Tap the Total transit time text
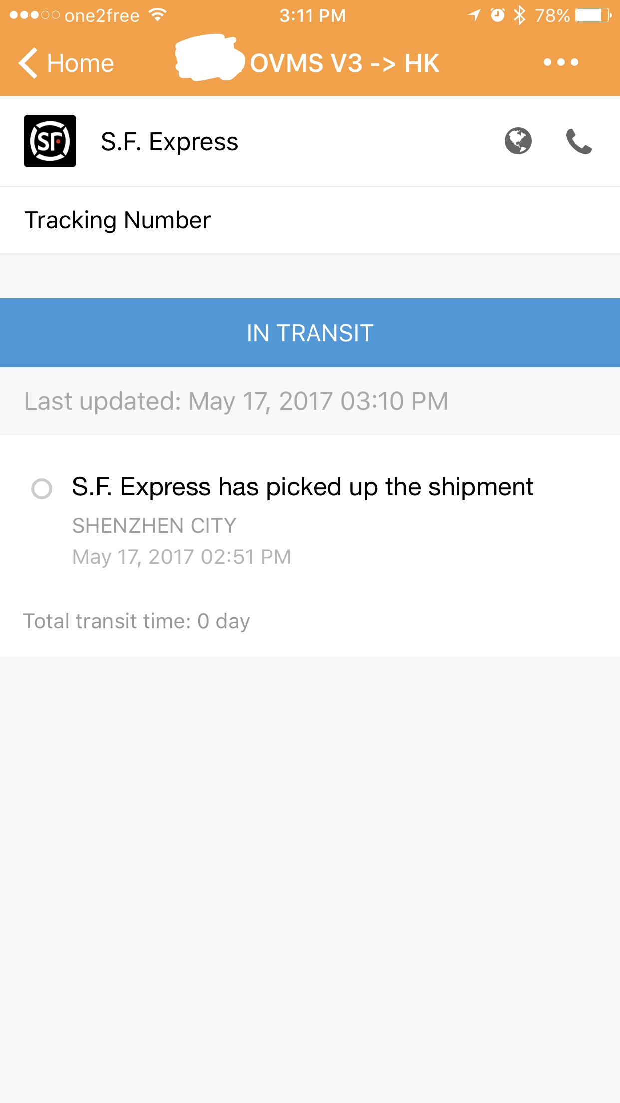The image size is (620, 1103). pos(137,621)
